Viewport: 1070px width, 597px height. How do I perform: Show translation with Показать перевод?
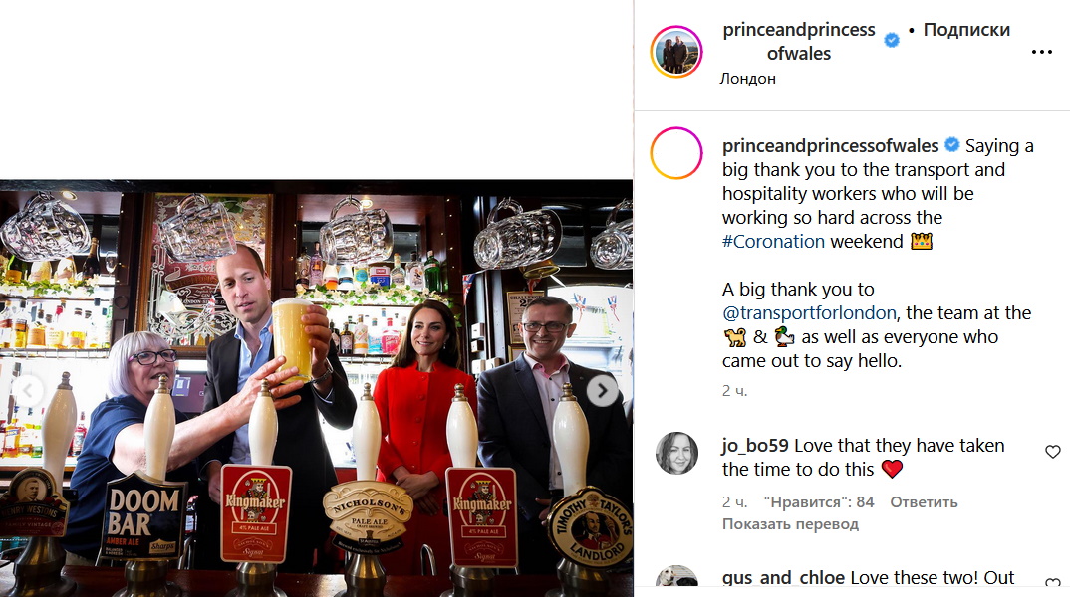click(790, 524)
